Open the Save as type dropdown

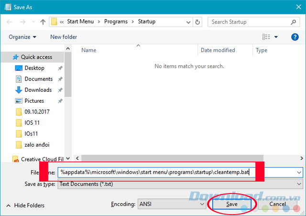tap(180, 184)
